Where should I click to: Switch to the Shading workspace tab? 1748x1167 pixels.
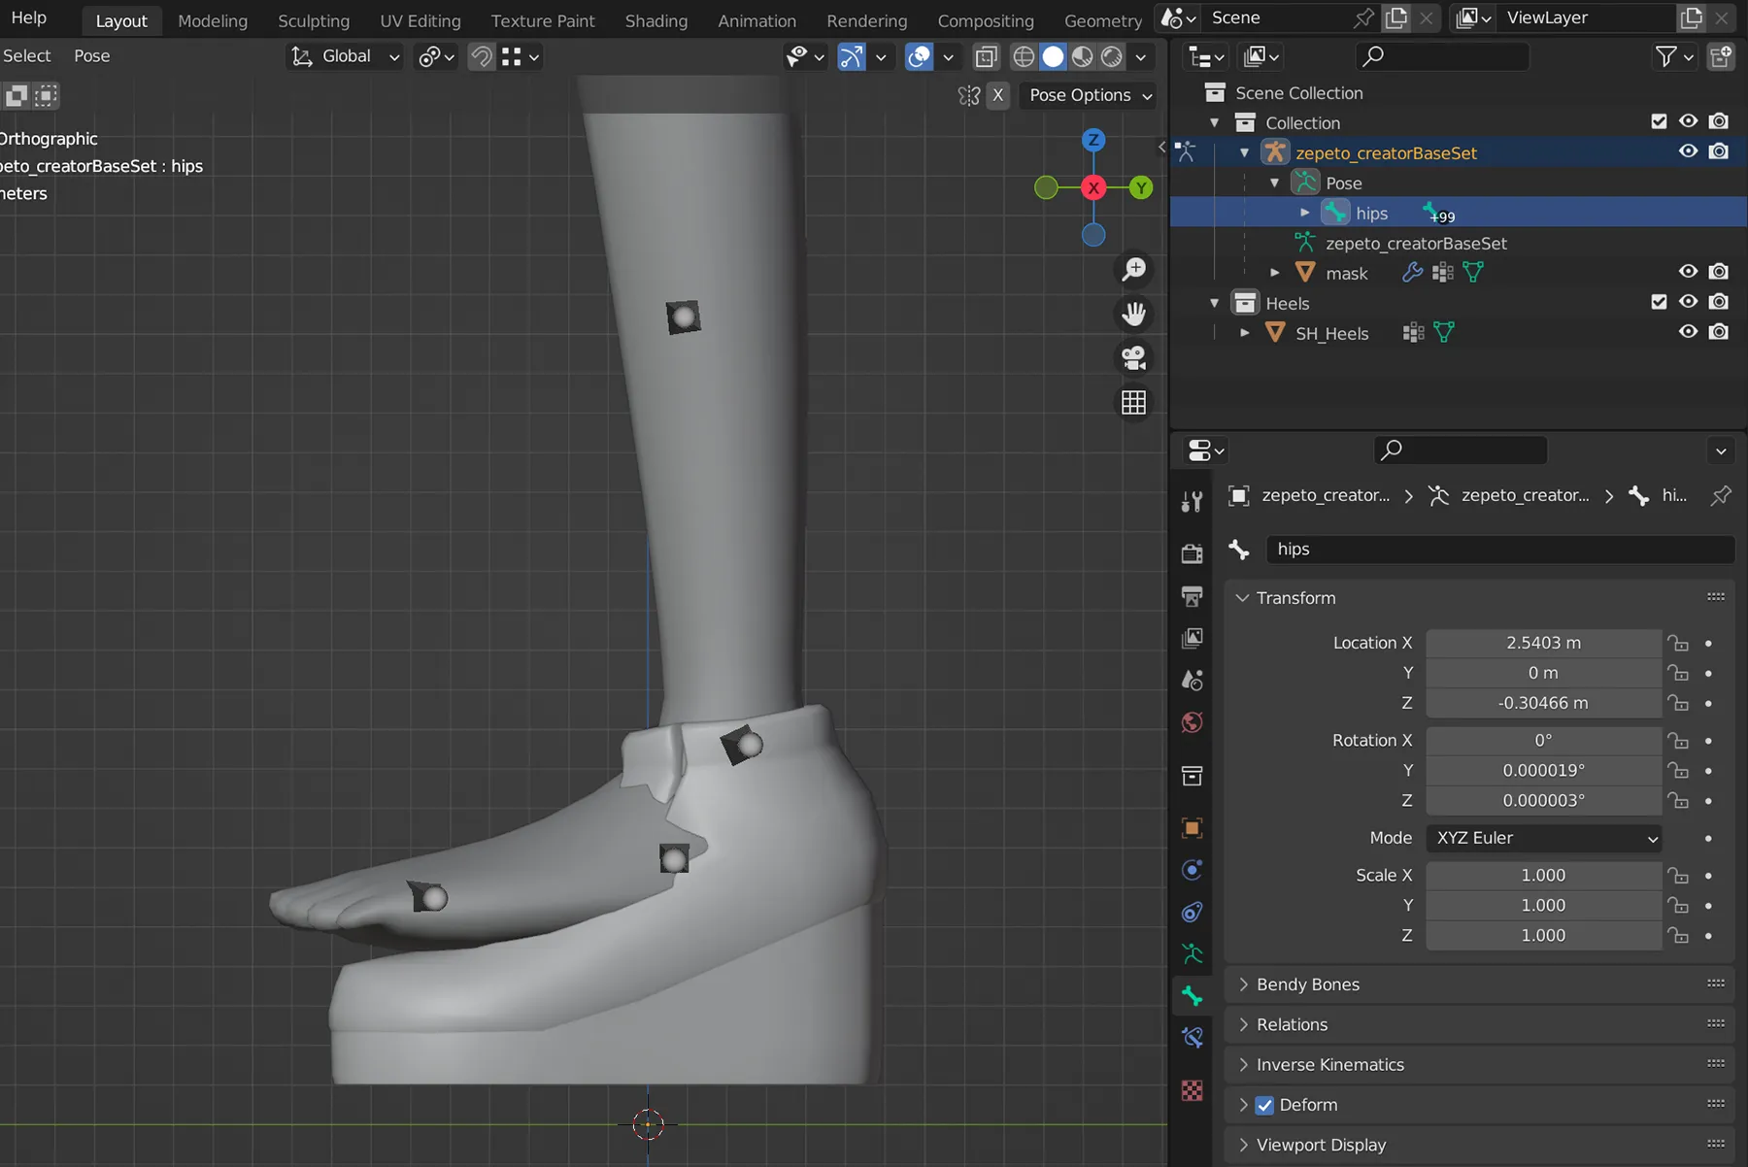656,20
